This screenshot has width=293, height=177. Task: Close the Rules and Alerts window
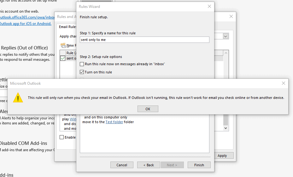point(231,16)
